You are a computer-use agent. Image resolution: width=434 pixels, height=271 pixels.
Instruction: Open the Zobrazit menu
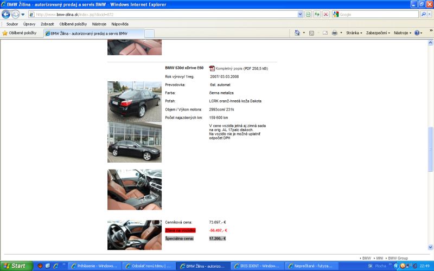(47, 24)
